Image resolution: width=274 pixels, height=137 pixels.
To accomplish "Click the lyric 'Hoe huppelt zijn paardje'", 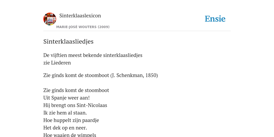I will point(71,120).
